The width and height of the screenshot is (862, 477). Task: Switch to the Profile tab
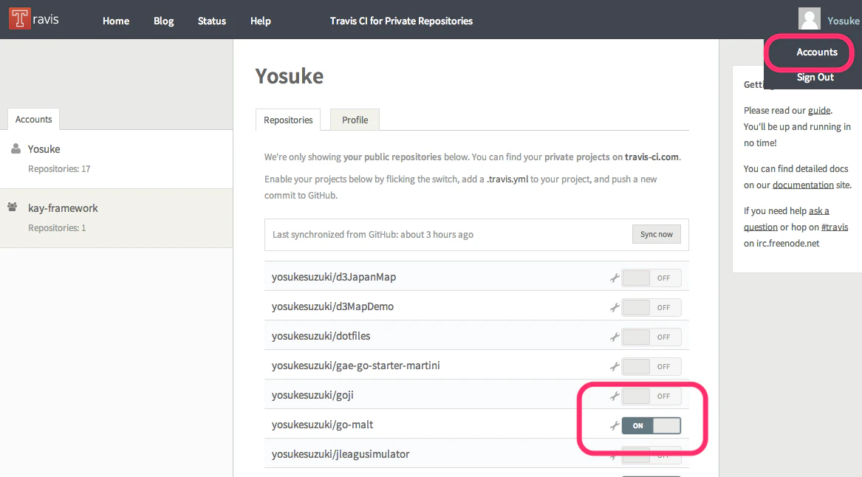[x=355, y=120]
